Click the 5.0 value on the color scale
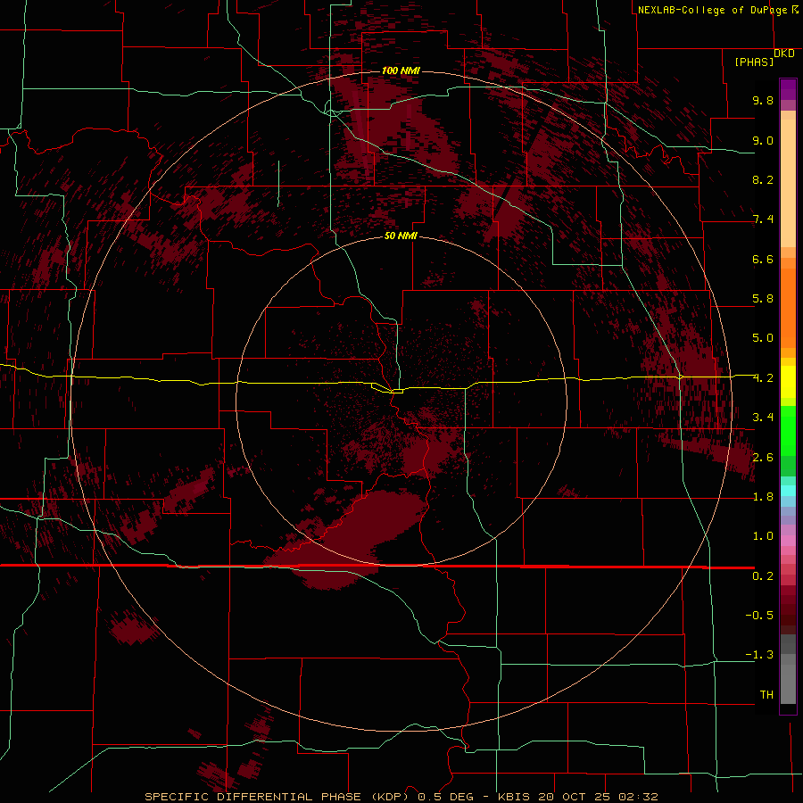The height and width of the screenshot is (803, 803). (x=763, y=338)
